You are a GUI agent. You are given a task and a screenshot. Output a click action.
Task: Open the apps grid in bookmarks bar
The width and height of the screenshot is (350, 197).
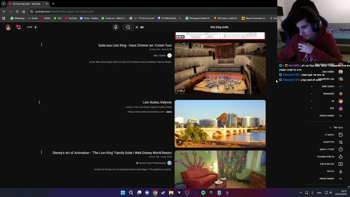coord(4,18)
